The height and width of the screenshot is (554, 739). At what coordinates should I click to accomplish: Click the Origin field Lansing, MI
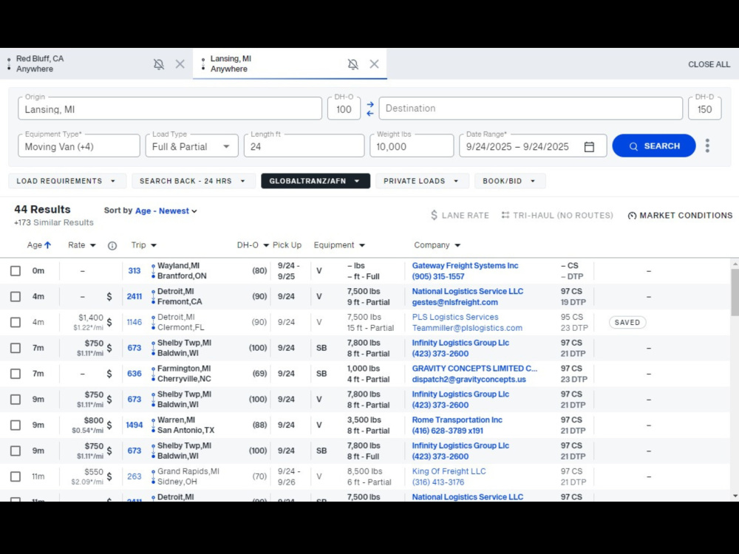[x=170, y=109]
